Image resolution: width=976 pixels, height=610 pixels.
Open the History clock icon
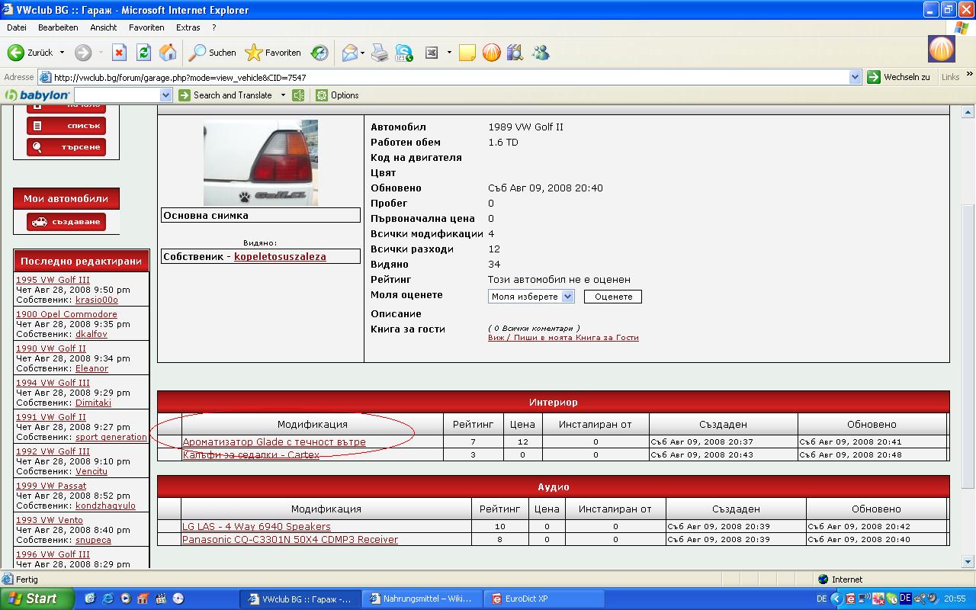319,53
